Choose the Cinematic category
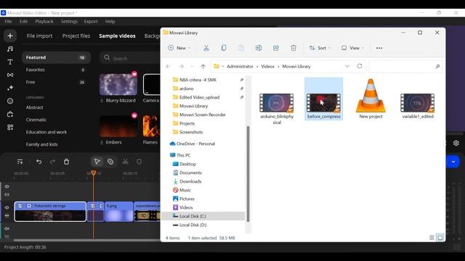The height and width of the screenshot is (261, 465). (36, 120)
